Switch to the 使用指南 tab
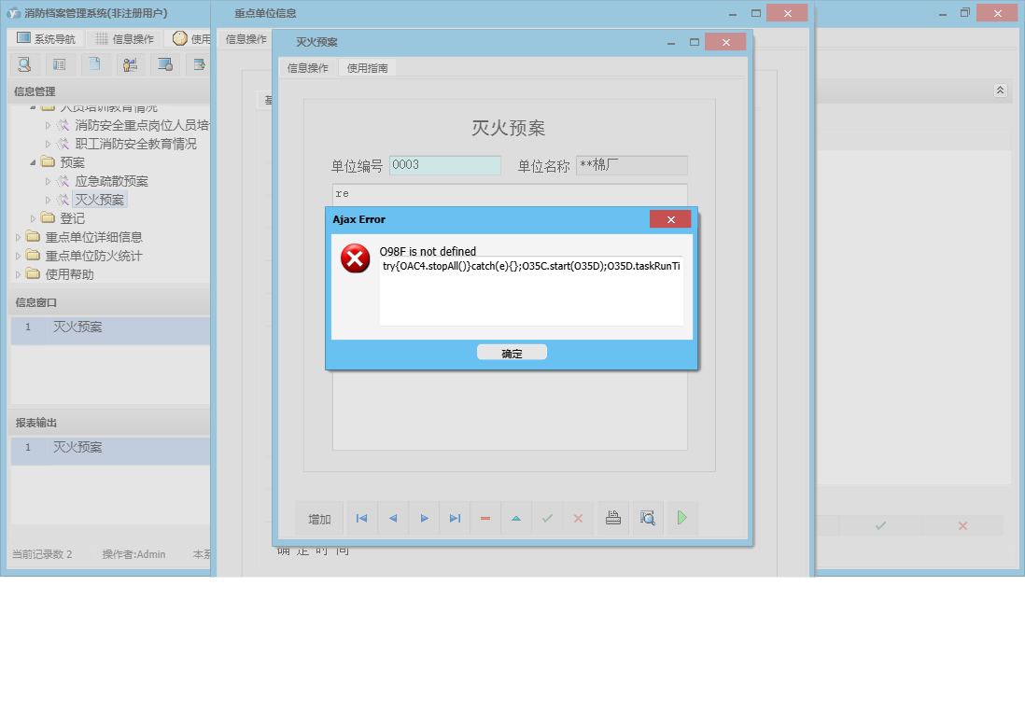The image size is (1025, 711). 368,67
